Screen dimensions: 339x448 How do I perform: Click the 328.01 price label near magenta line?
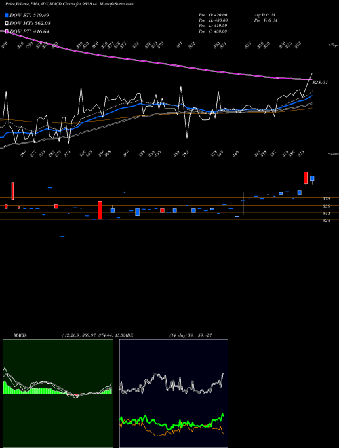point(320,83)
